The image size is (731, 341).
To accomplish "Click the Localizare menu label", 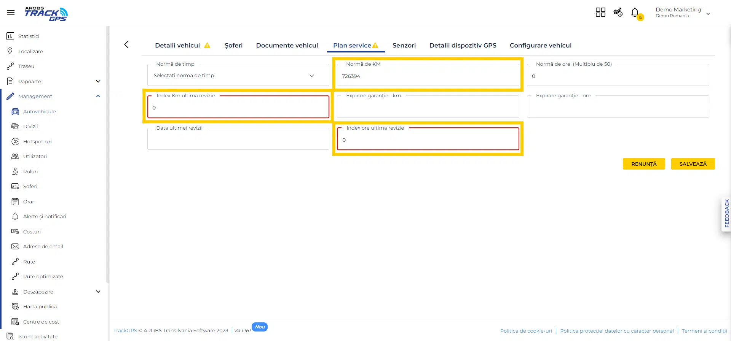I will [x=30, y=51].
